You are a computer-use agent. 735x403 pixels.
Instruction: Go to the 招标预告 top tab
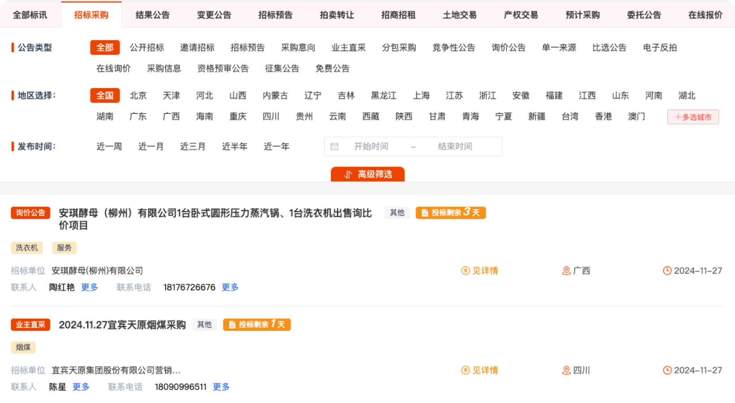coord(275,15)
